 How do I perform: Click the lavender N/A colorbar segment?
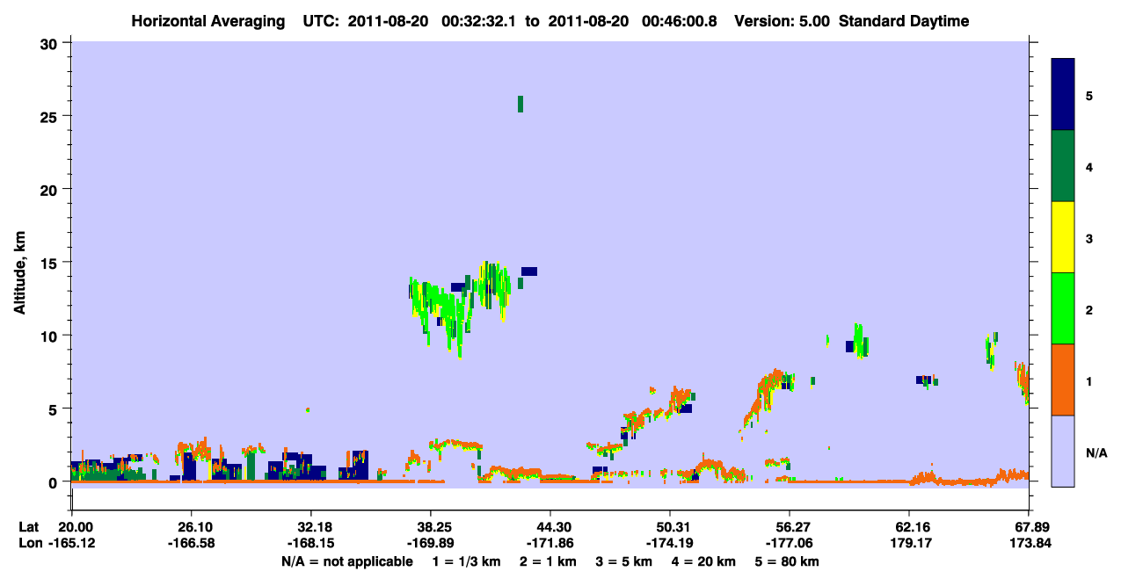[1063, 451]
